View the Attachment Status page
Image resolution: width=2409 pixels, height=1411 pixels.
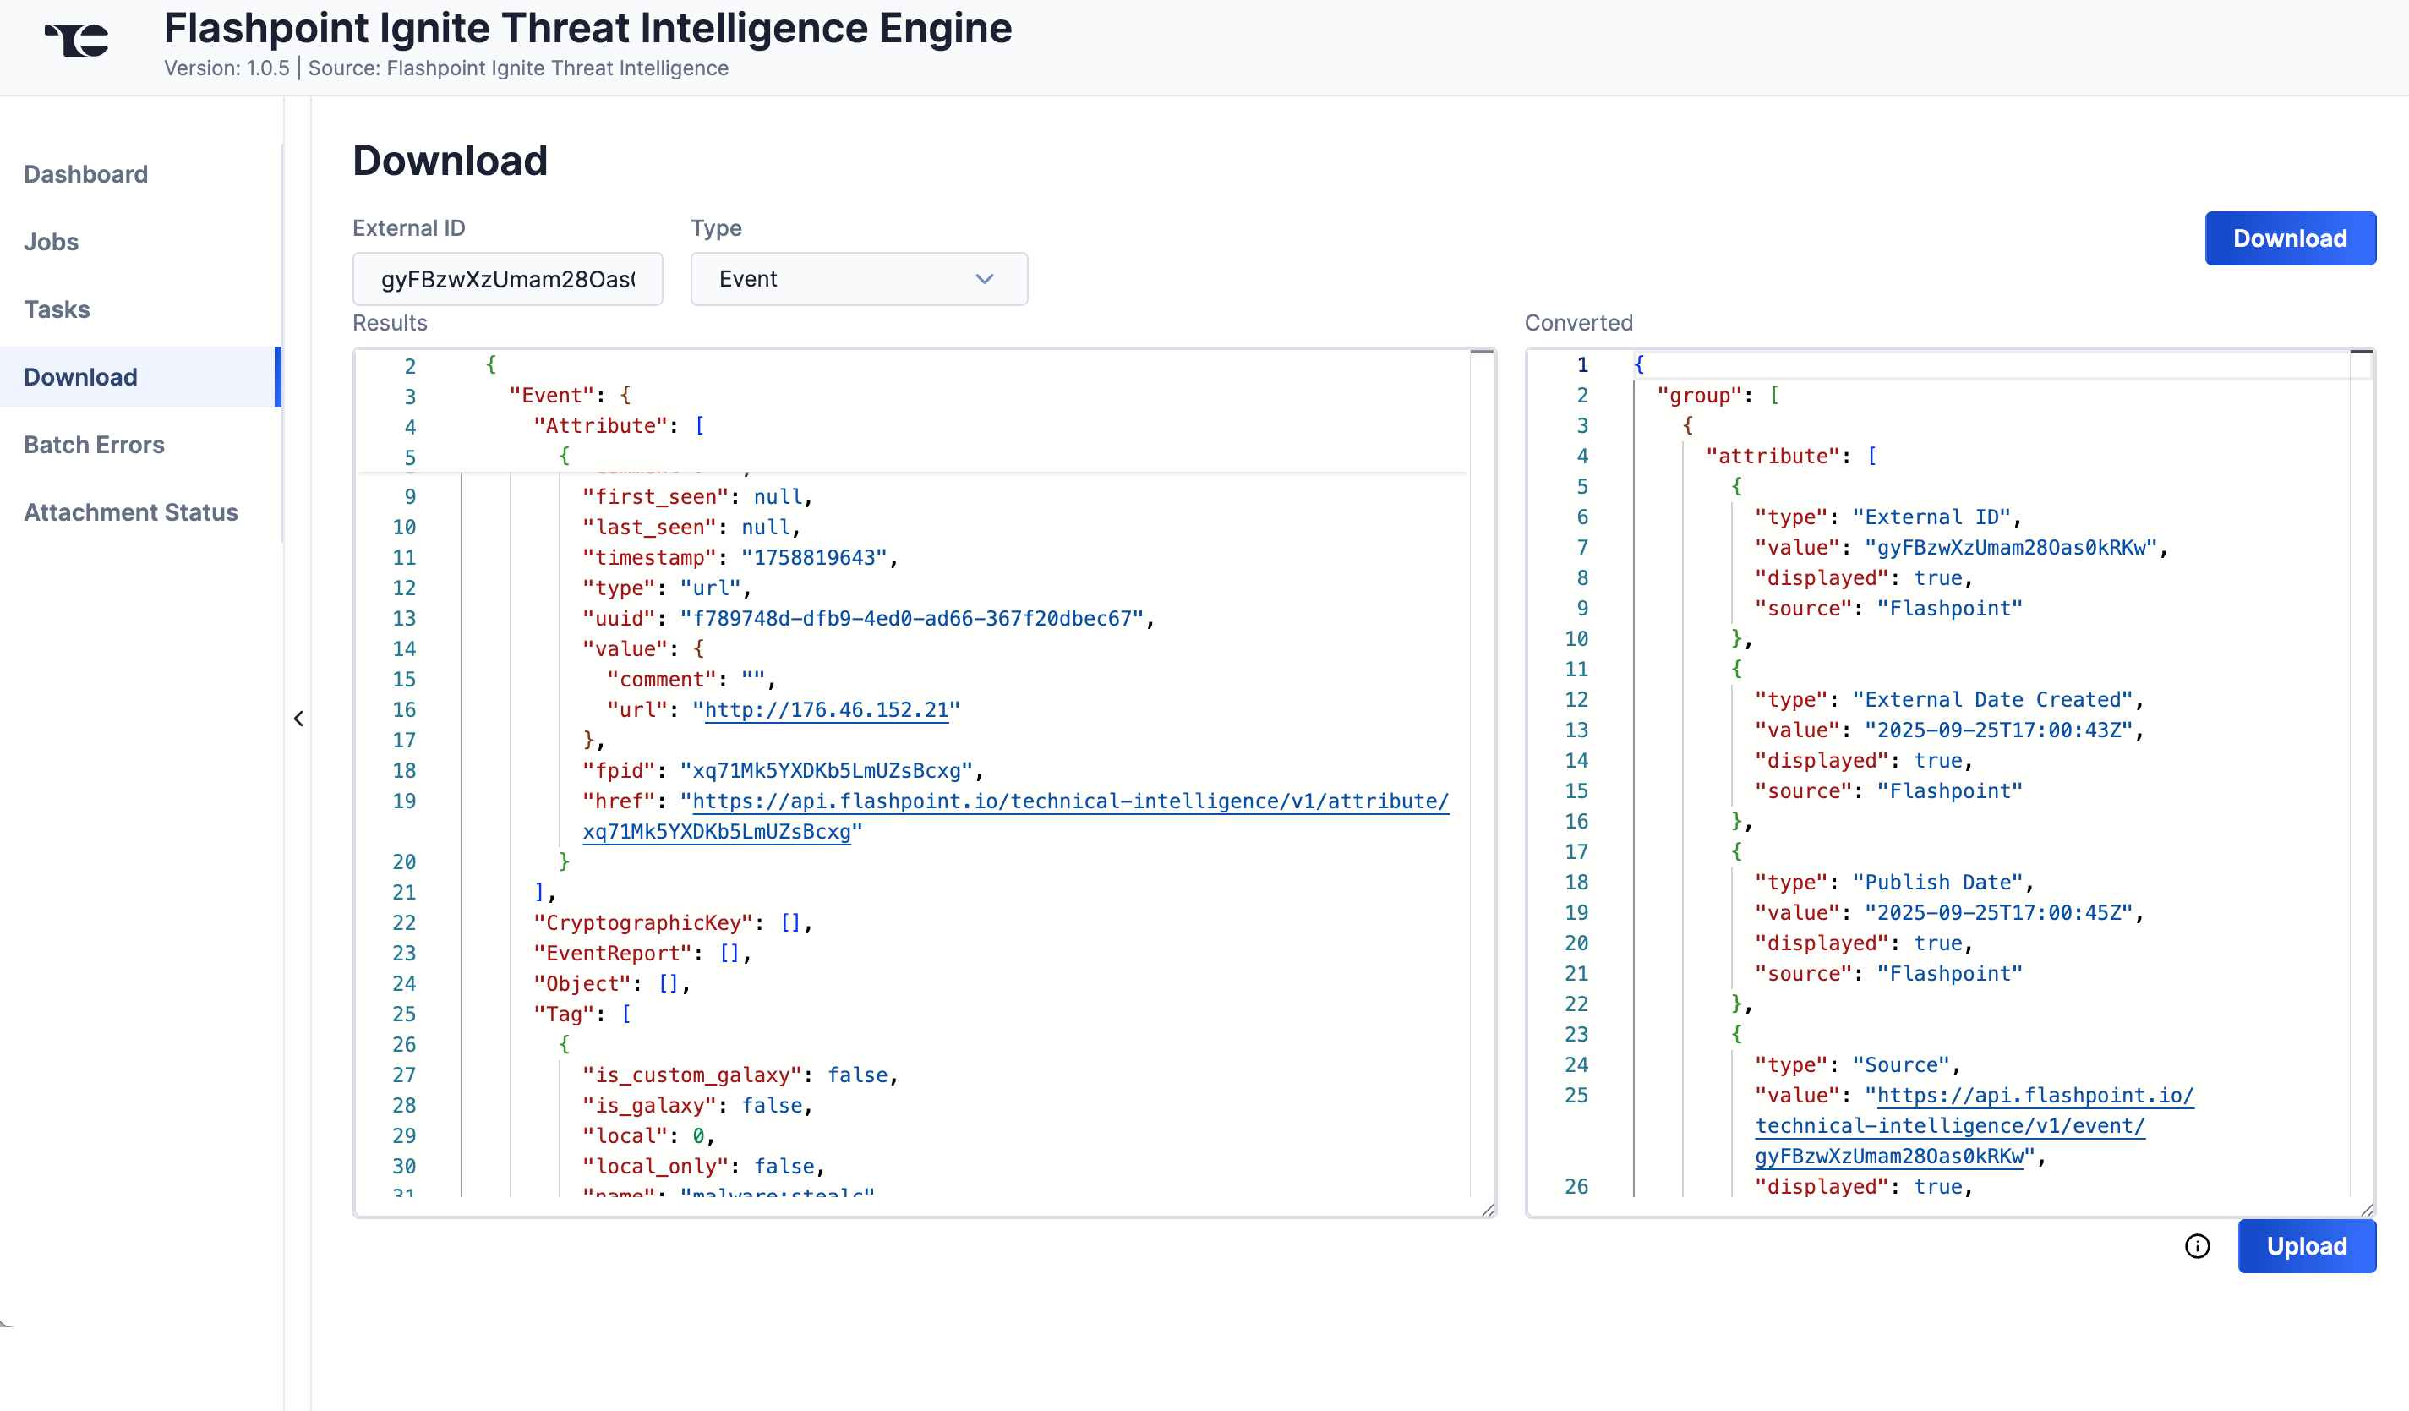click(131, 511)
